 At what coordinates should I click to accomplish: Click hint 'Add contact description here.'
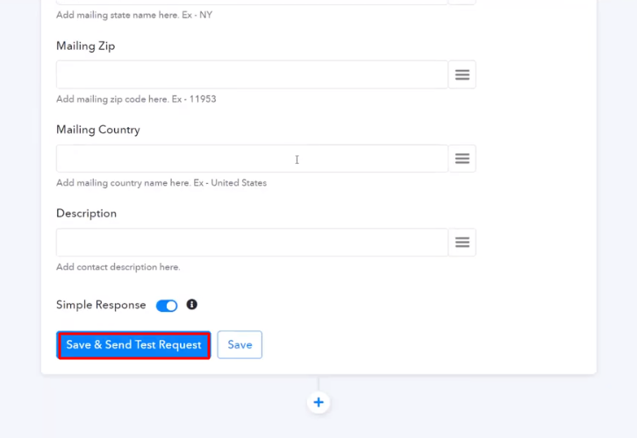click(x=118, y=267)
